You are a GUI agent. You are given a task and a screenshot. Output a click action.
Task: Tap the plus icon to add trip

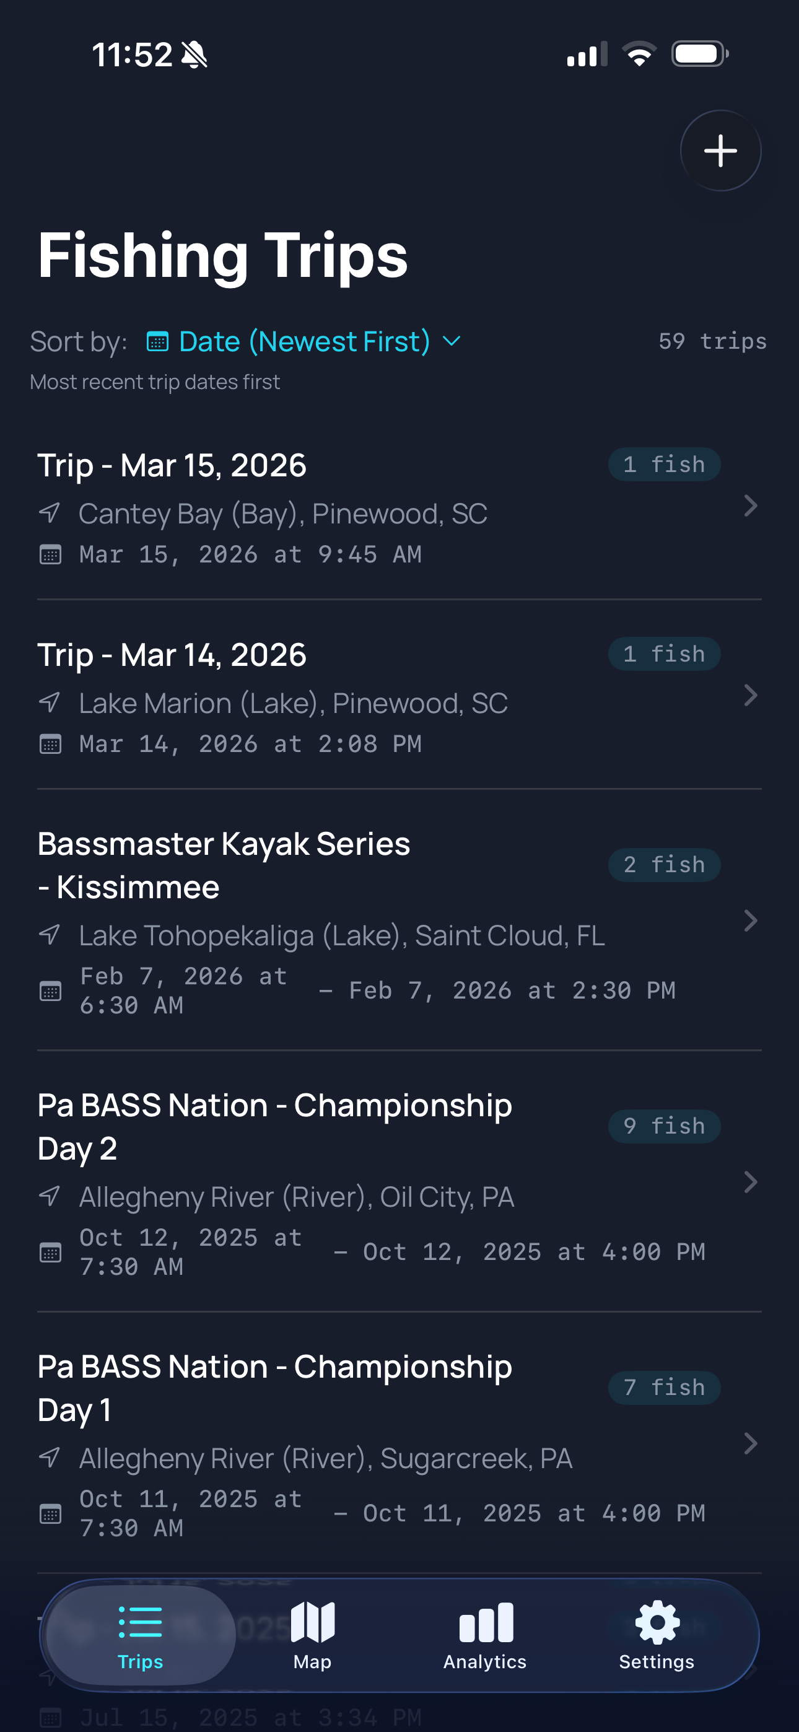[720, 151]
